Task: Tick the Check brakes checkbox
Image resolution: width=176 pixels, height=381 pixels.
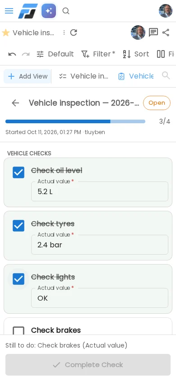Action: (19, 330)
